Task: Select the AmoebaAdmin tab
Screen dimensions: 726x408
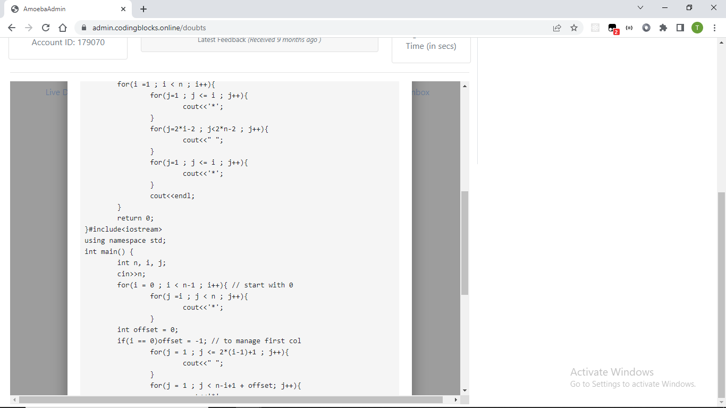Action: pos(64,9)
